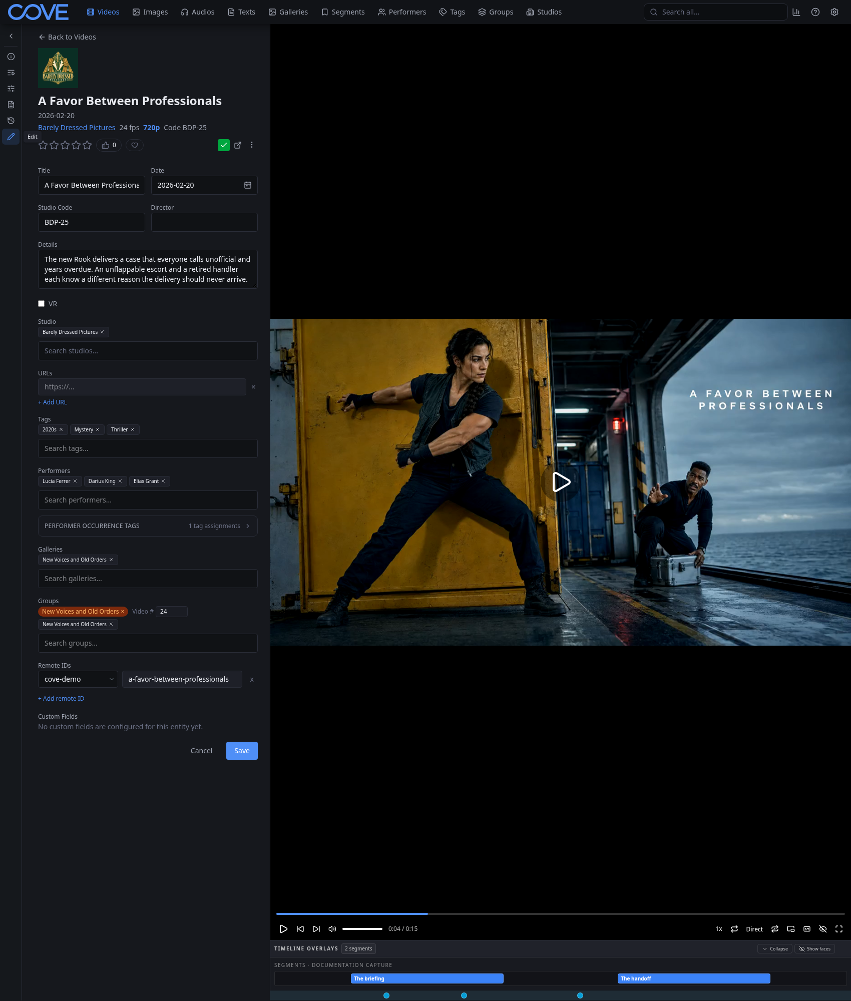Cancel the video edits

[x=201, y=751]
